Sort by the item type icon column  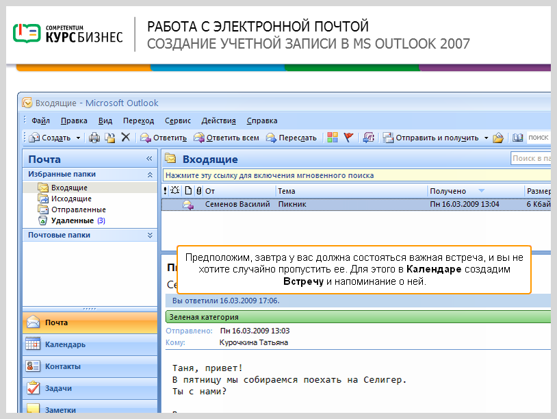188,191
